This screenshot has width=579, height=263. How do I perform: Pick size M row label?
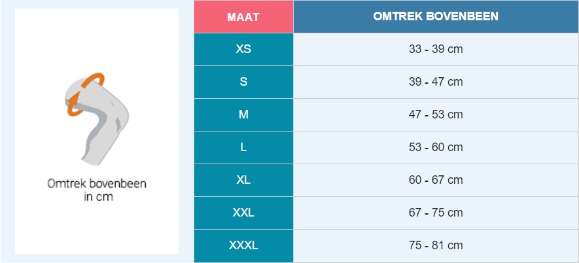pyautogui.click(x=243, y=114)
